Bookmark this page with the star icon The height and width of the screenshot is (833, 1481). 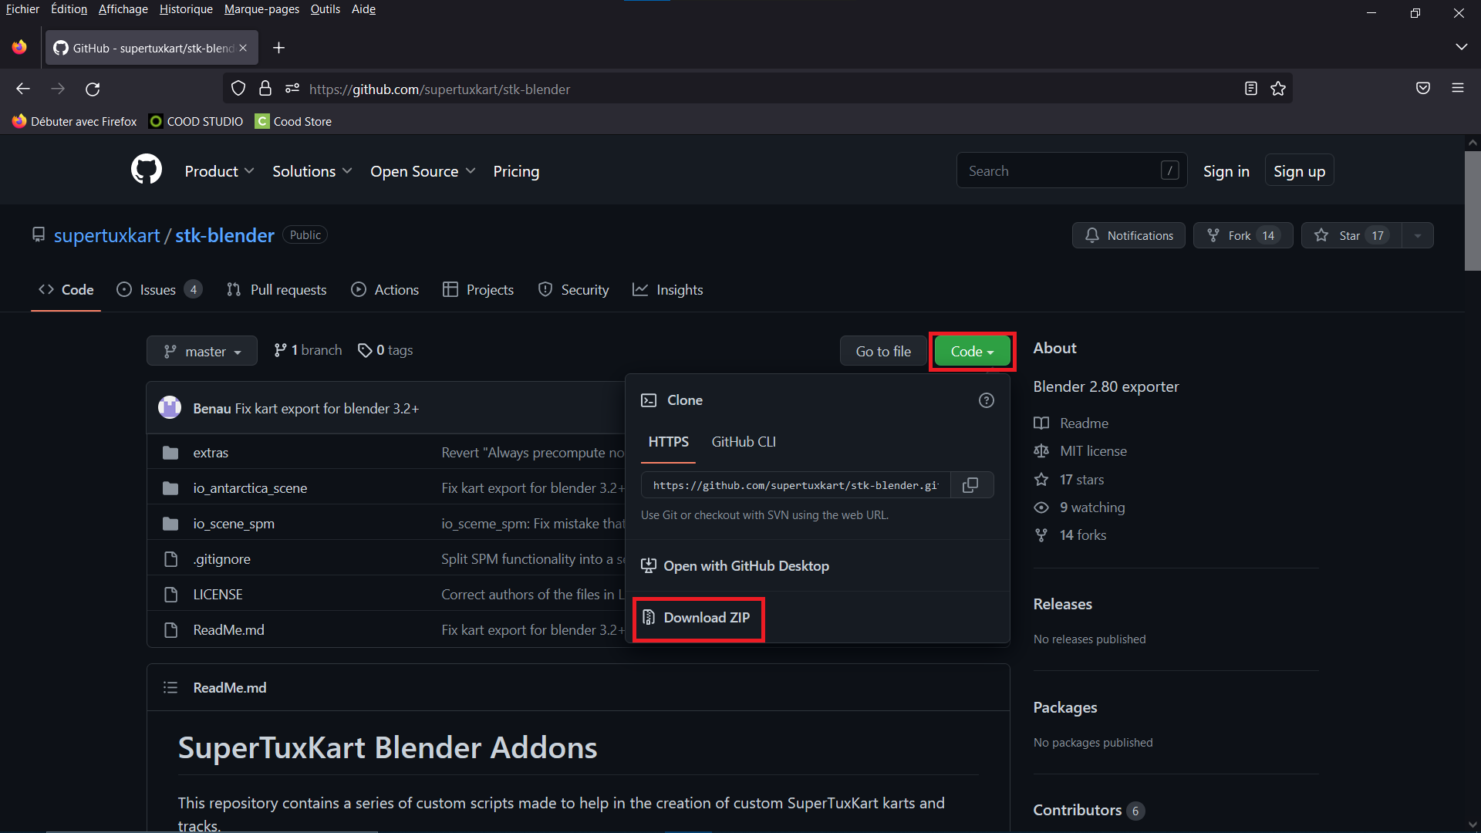(1278, 89)
